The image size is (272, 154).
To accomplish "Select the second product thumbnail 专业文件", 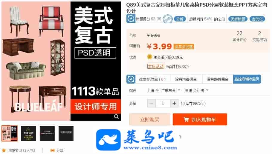I will point(28,133).
